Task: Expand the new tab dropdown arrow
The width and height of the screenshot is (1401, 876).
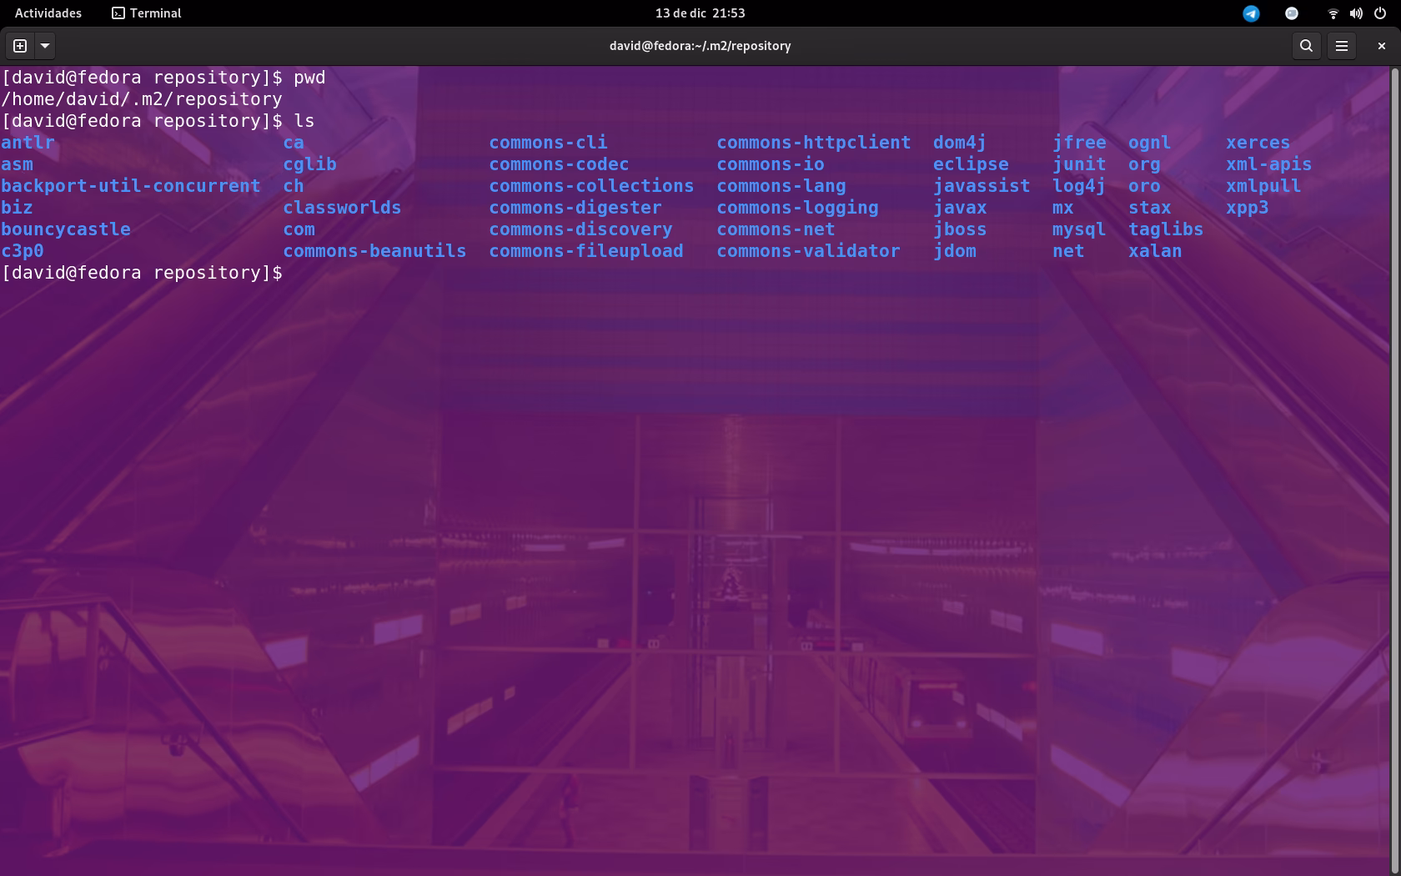Action: click(x=45, y=46)
